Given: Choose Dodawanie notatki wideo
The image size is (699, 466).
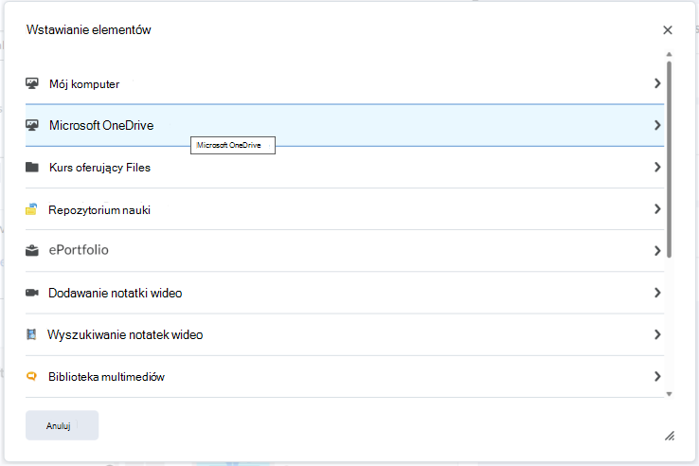Looking at the screenshot, I should (x=345, y=293).
